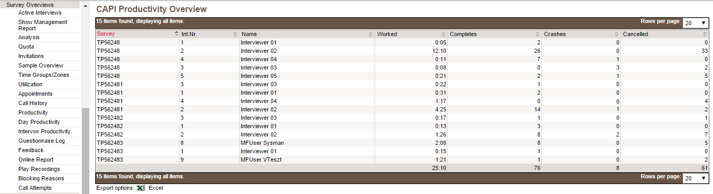
Task: Open Play Recordings
Action: (39, 169)
